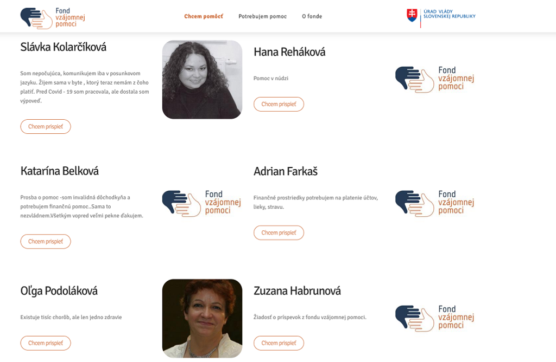Viewport: 556px width, 362px height.
Task: Click the placeholder logo beside Adrian Farkaš
Action: [x=434, y=203]
